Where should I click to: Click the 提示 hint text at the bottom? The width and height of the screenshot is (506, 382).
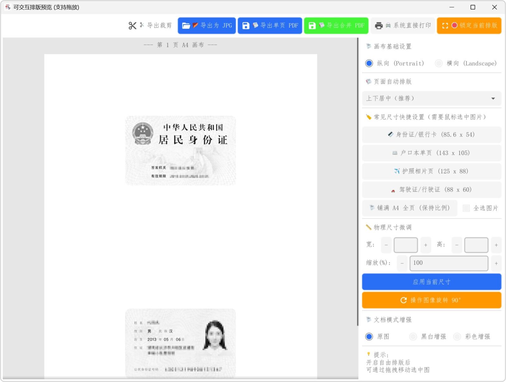tap(398, 362)
